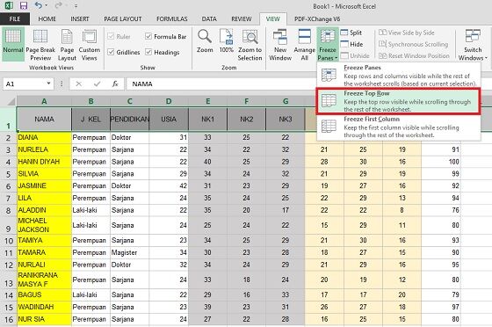Open a New Window
This screenshot has width=492, height=327.
coord(280,45)
